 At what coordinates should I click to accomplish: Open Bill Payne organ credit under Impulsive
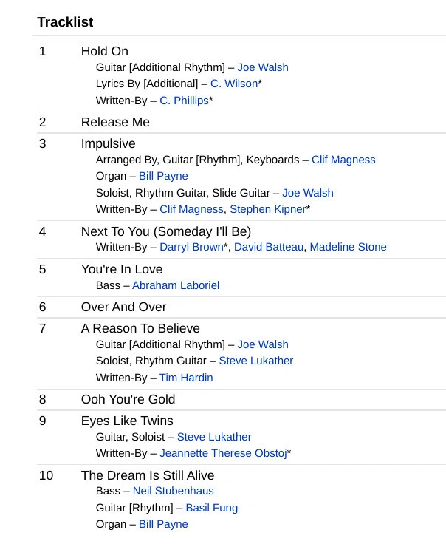tap(163, 176)
